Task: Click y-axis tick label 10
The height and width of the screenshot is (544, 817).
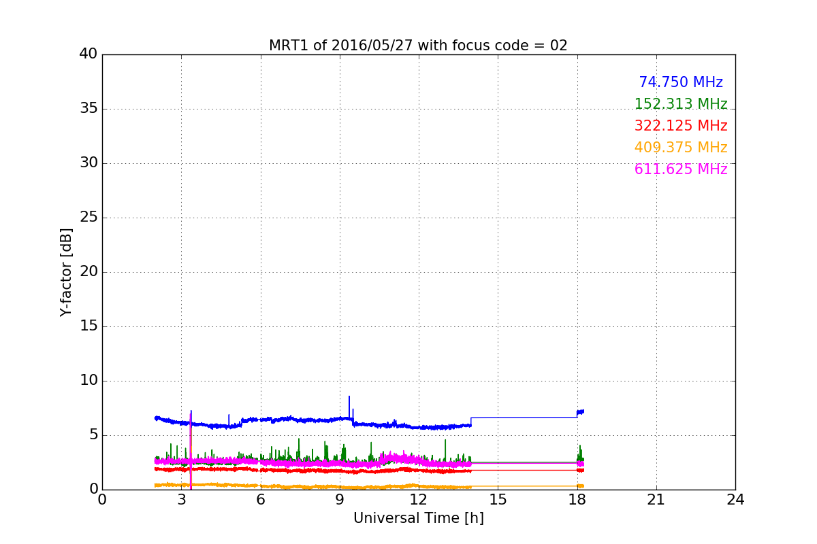Action: pos(89,381)
